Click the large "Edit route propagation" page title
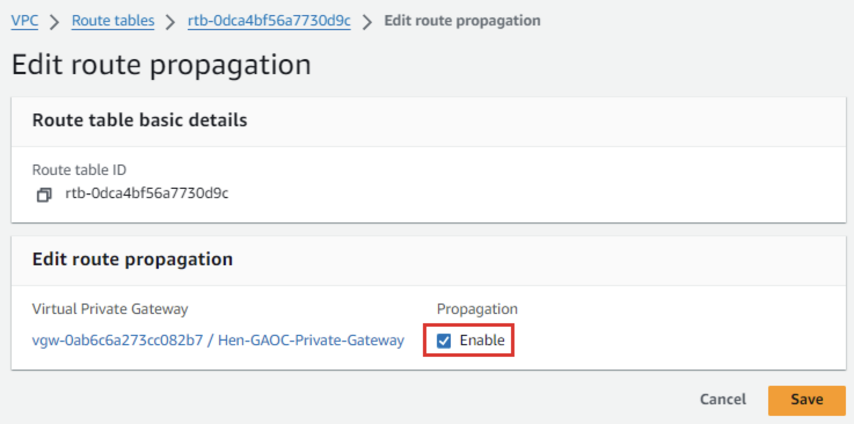This screenshot has height=424, width=854. tap(161, 65)
